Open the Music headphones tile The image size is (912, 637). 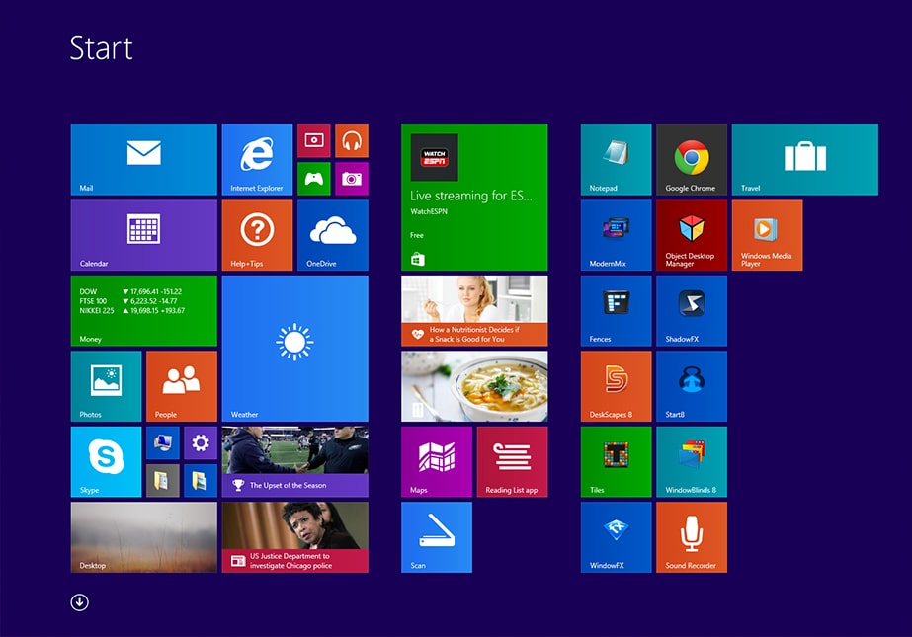352,140
